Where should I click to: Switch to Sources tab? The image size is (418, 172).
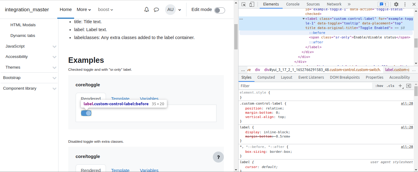[313, 4]
